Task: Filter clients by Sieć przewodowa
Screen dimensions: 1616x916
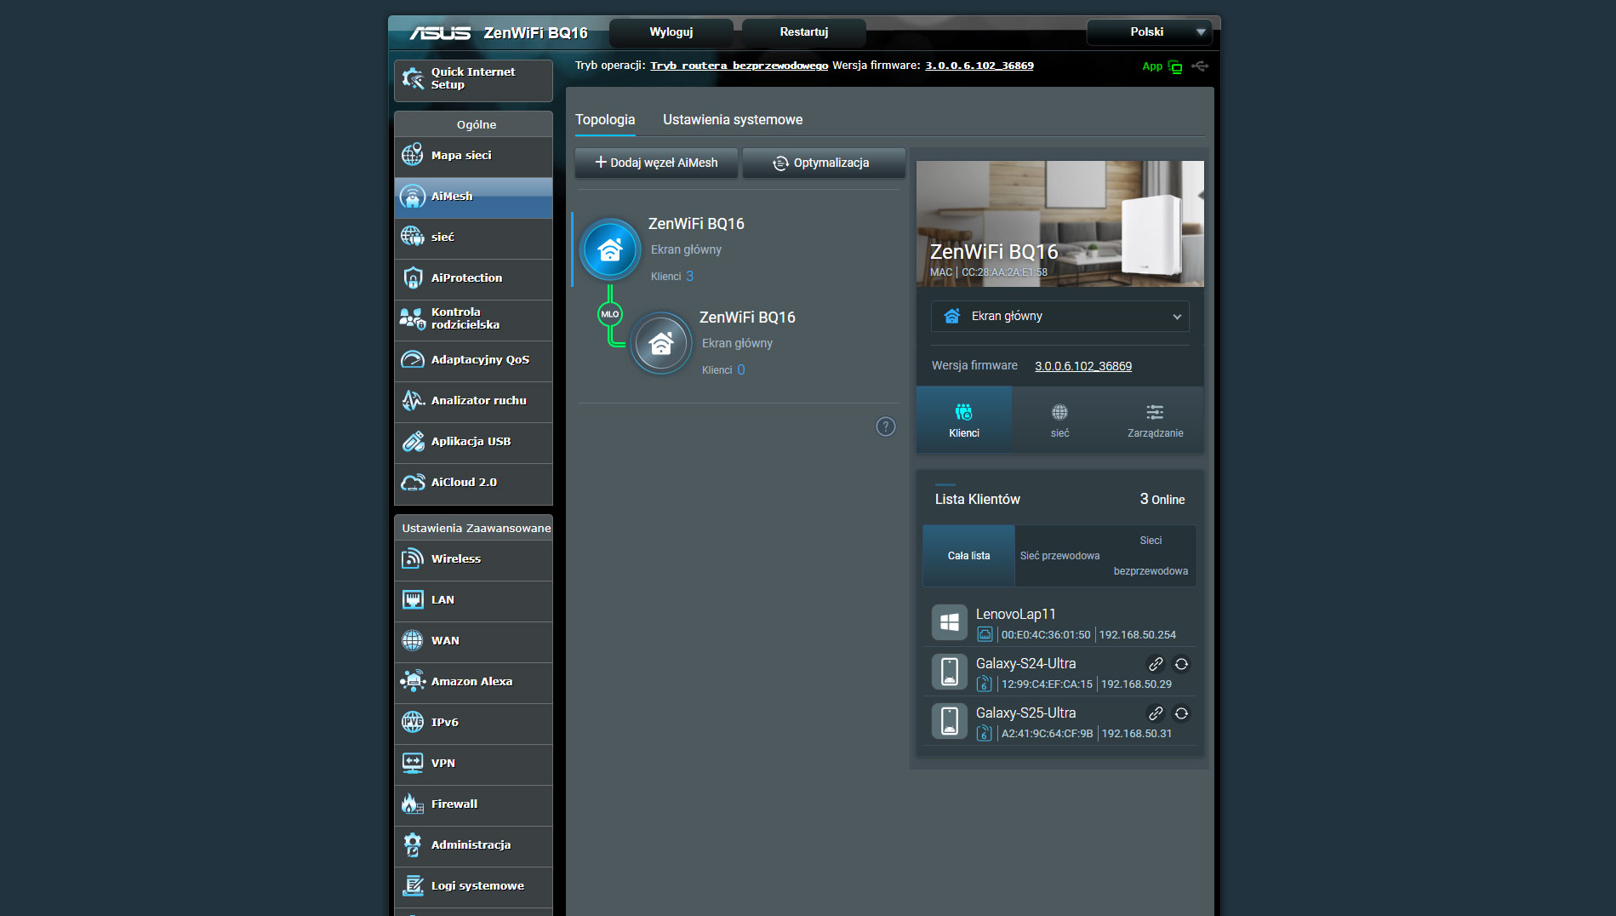Action: [1060, 556]
